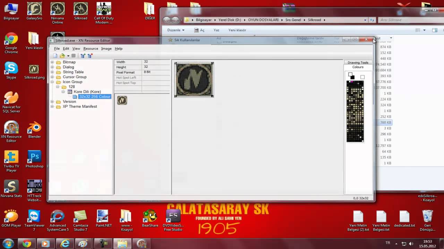Select the Blender desktop icon
The width and height of the screenshot is (444, 249).
pyautogui.click(x=34, y=130)
